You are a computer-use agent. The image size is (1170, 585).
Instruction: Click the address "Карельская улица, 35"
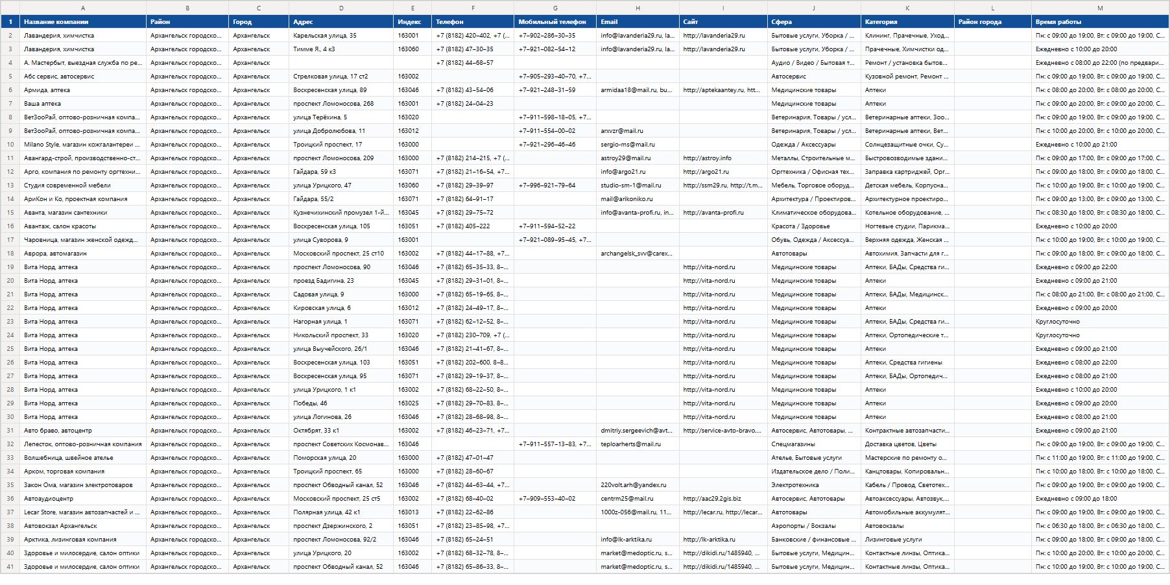click(x=341, y=36)
